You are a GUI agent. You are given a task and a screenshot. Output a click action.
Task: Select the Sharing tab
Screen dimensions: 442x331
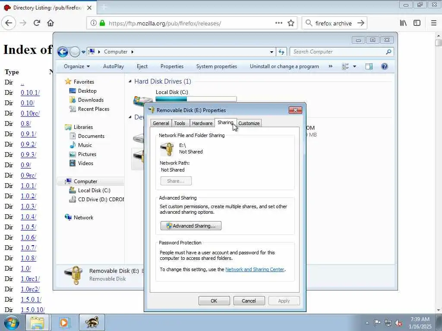click(x=225, y=123)
